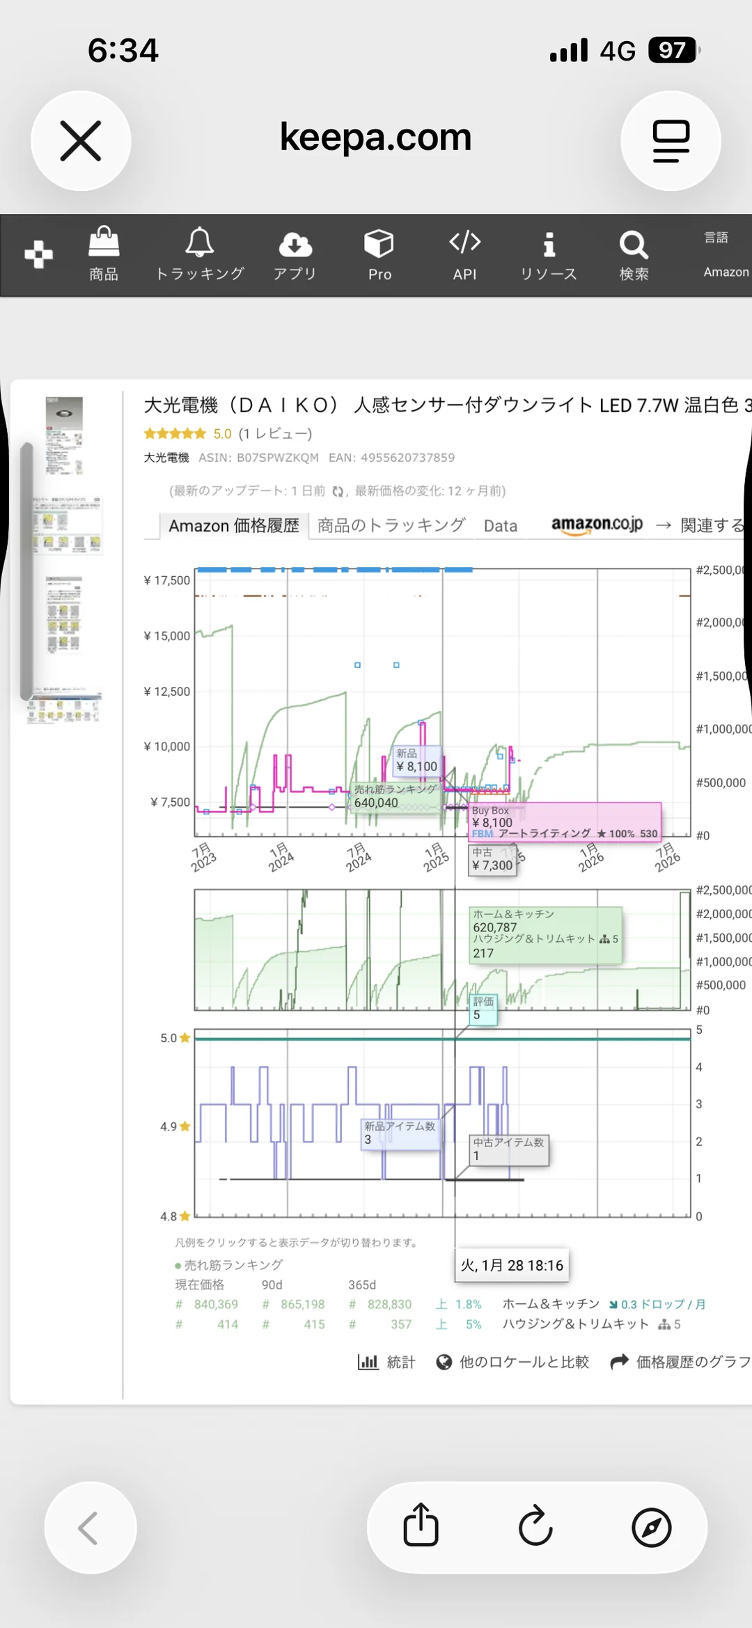
Task: Open the Pro cube menu
Action: click(379, 255)
